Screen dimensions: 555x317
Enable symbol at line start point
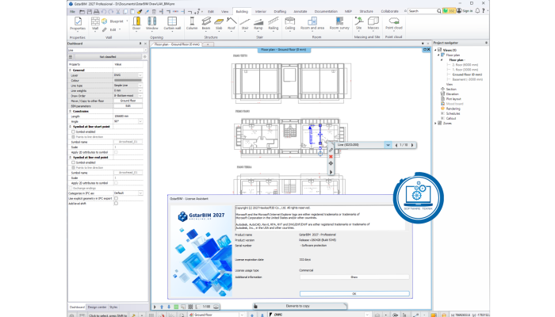point(73,132)
